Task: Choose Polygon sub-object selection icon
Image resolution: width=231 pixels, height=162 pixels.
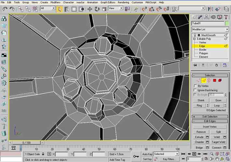Action: tap(214, 80)
